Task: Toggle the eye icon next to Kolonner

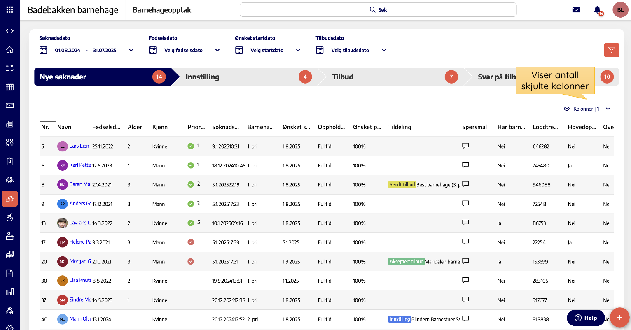Action: [x=567, y=109]
